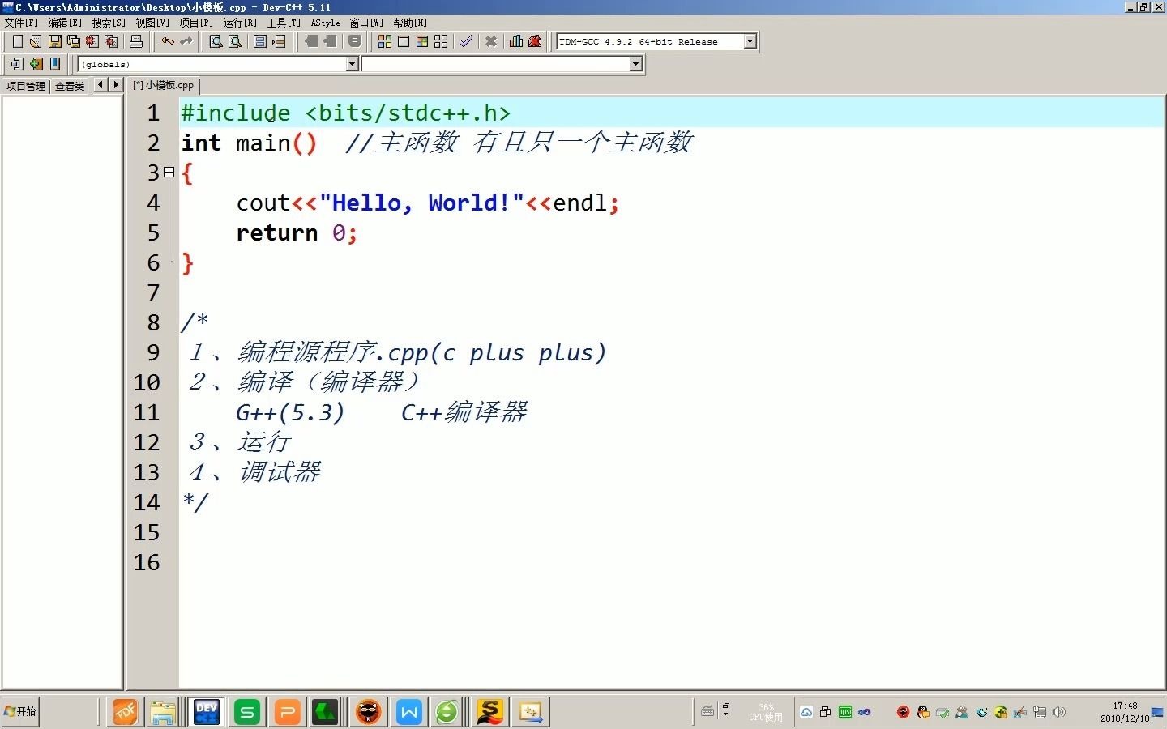Open the AStyle menu
The width and height of the screenshot is (1167, 729).
coord(326,23)
